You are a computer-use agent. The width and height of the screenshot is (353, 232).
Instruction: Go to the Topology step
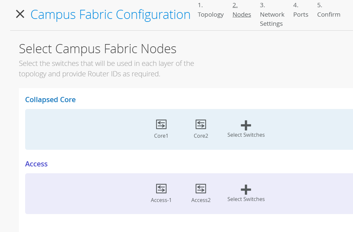click(x=211, y=14)
